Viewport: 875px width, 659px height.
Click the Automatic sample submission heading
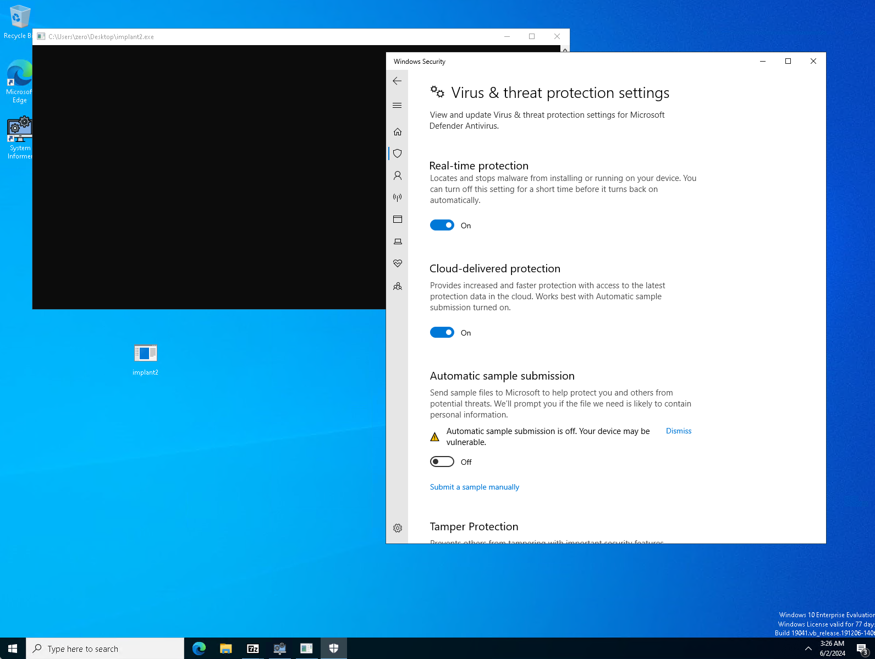[x=502, y=376]
